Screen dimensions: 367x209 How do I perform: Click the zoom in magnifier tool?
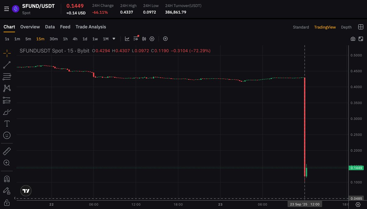[7, 163]
